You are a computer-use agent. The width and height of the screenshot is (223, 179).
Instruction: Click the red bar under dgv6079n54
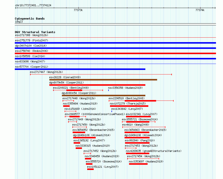pyautogui.click(x=97, y=85)
